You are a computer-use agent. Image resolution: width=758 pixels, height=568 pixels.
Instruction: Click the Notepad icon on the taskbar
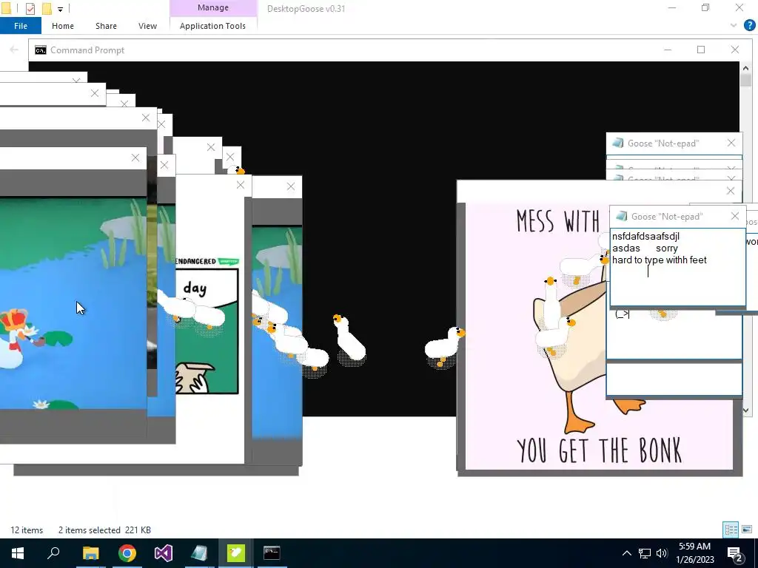(x=200, y=553)
